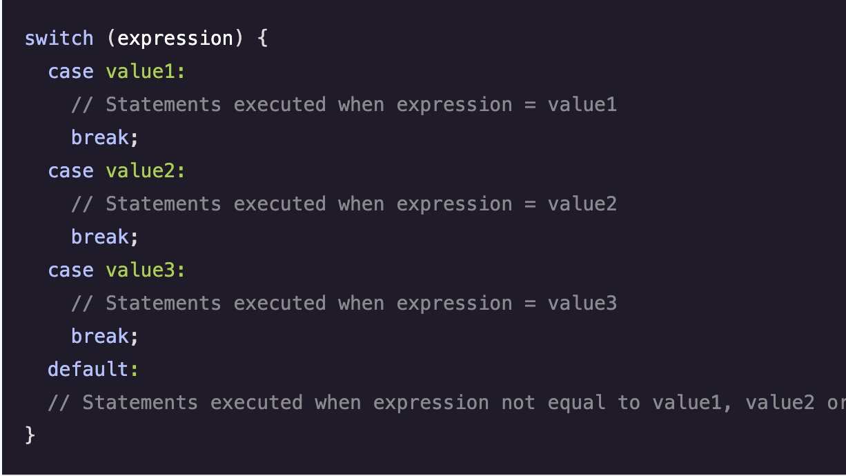Click the green value1 case label

tap(140, 71)
